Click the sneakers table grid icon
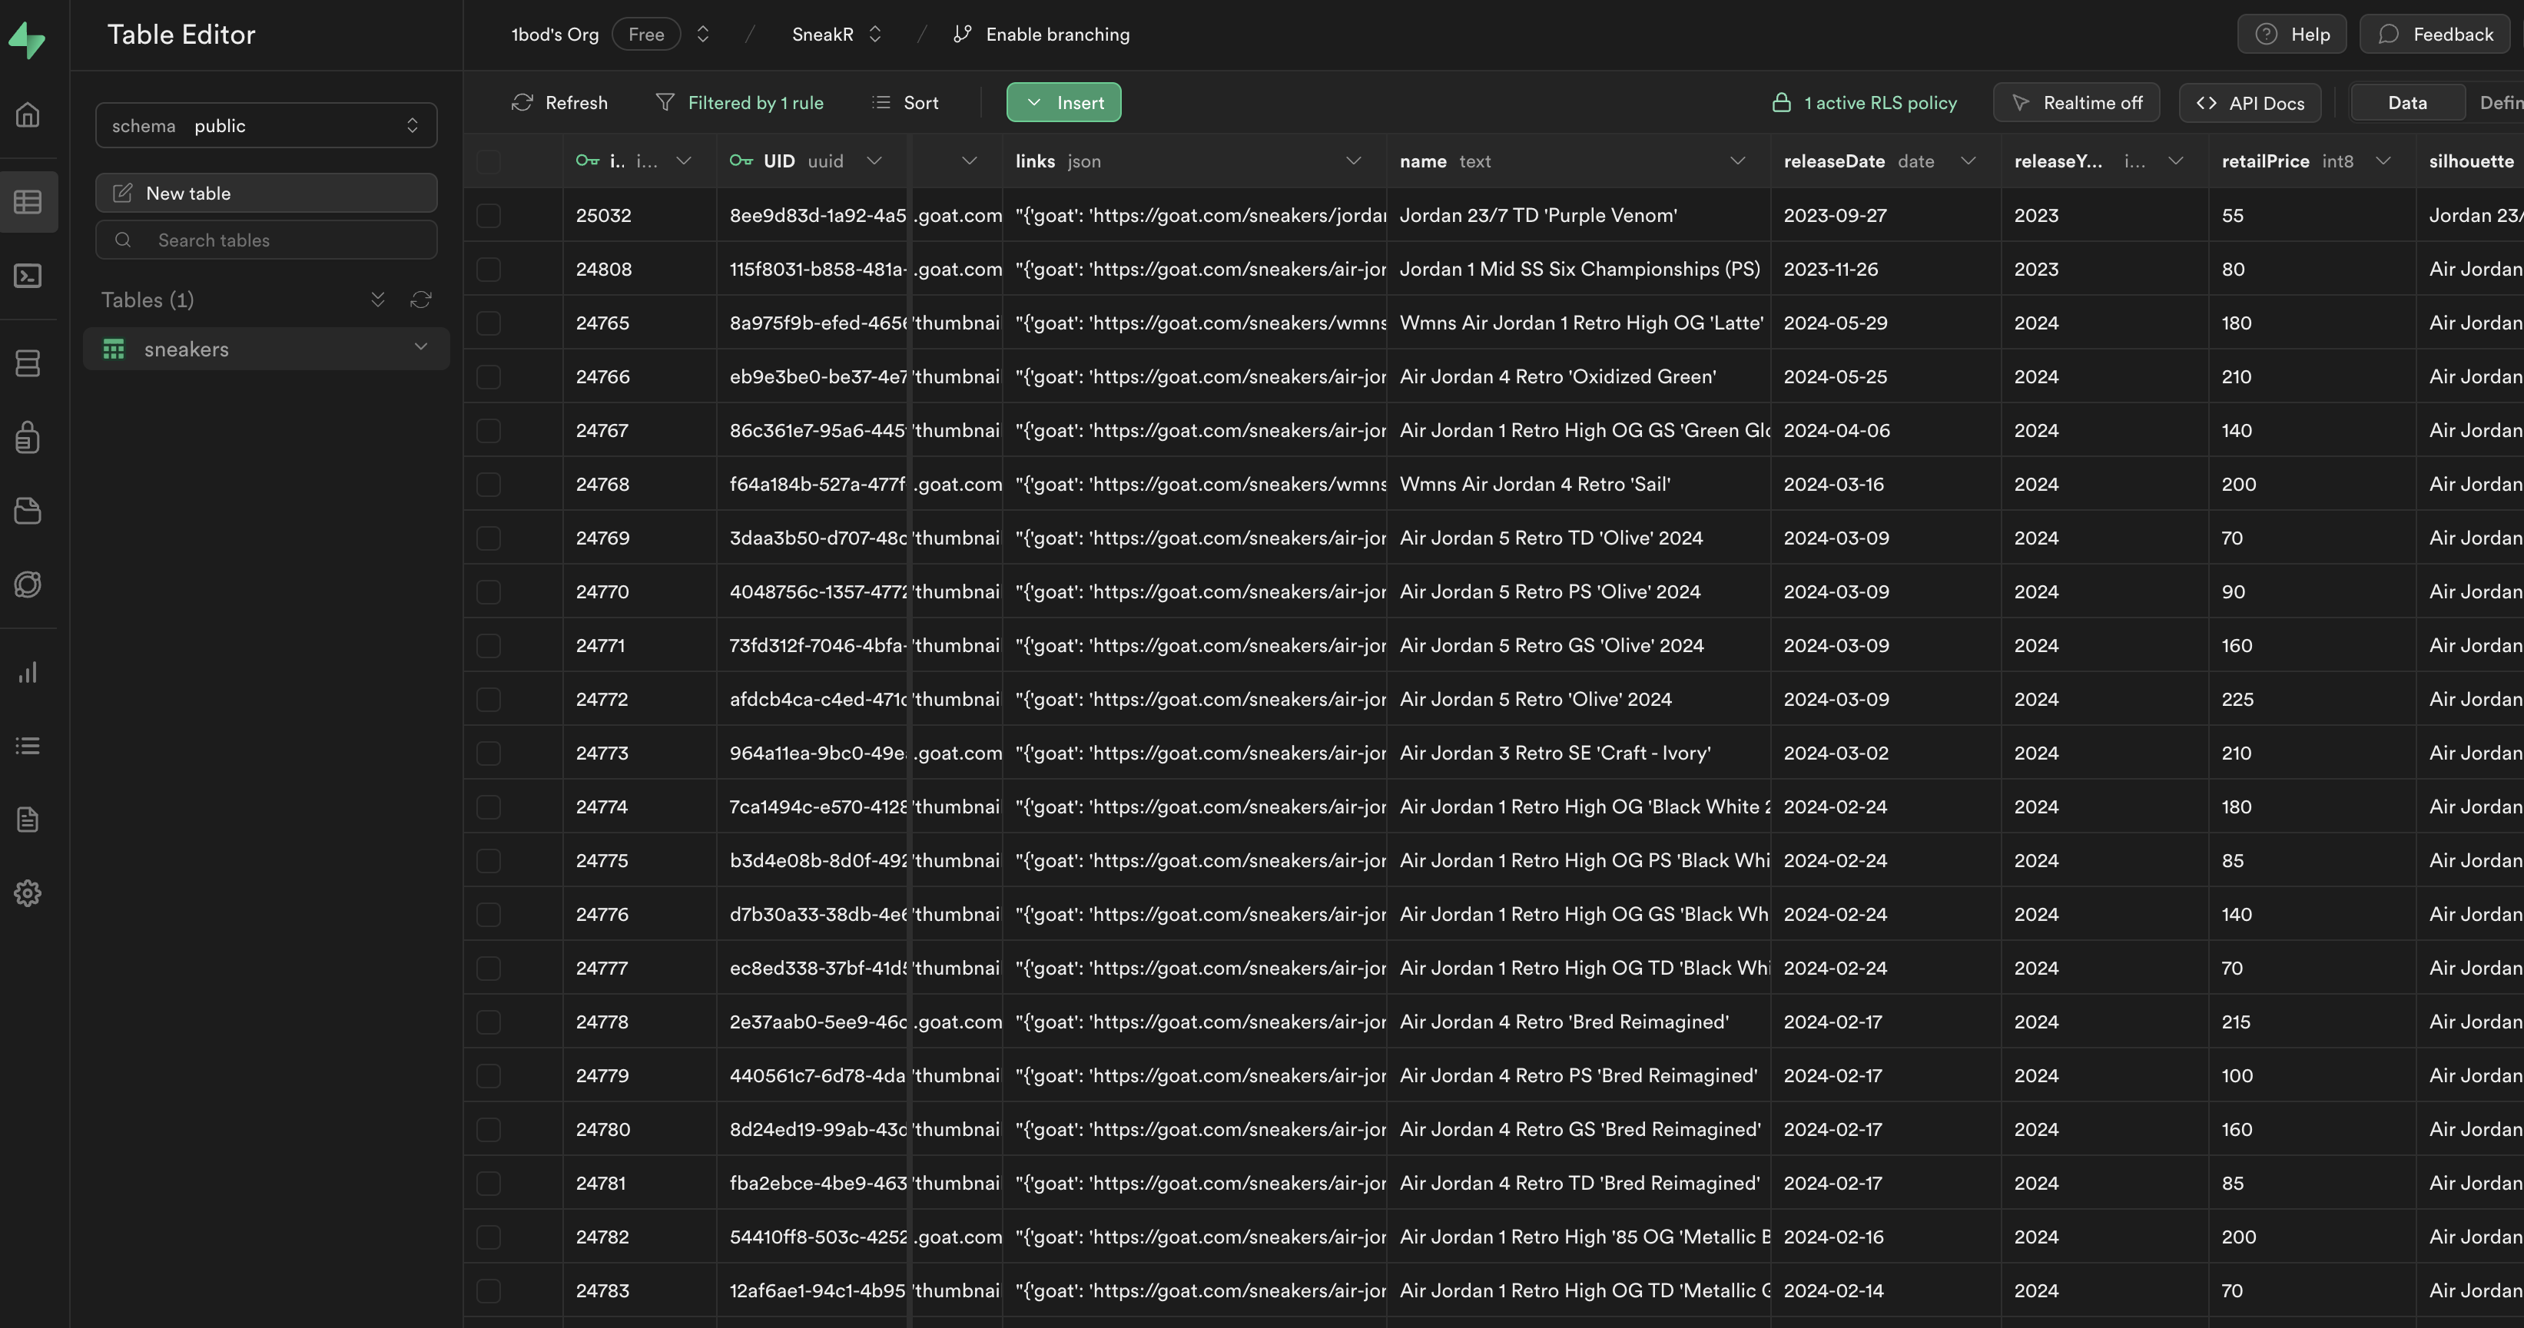Viewport: 2524px width, 1328px height. point(114,349)
